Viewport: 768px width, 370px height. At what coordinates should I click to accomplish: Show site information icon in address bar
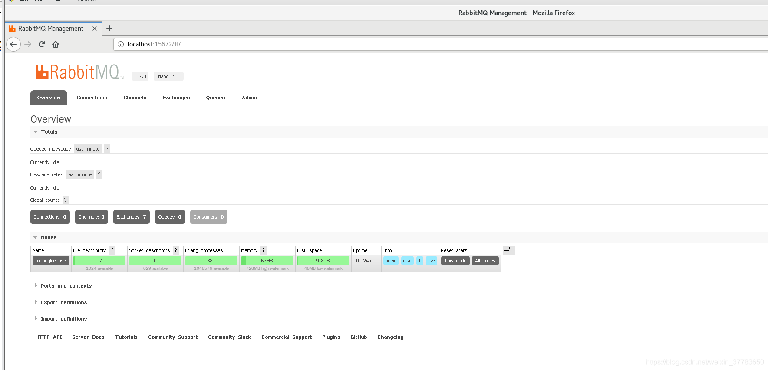click(x=121, y=44)
